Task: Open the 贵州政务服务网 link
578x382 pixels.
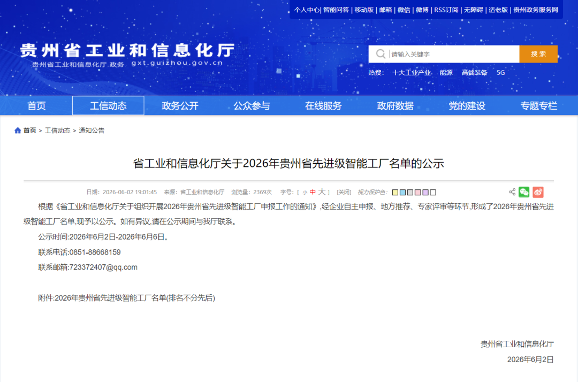Action: coord(536,10)
